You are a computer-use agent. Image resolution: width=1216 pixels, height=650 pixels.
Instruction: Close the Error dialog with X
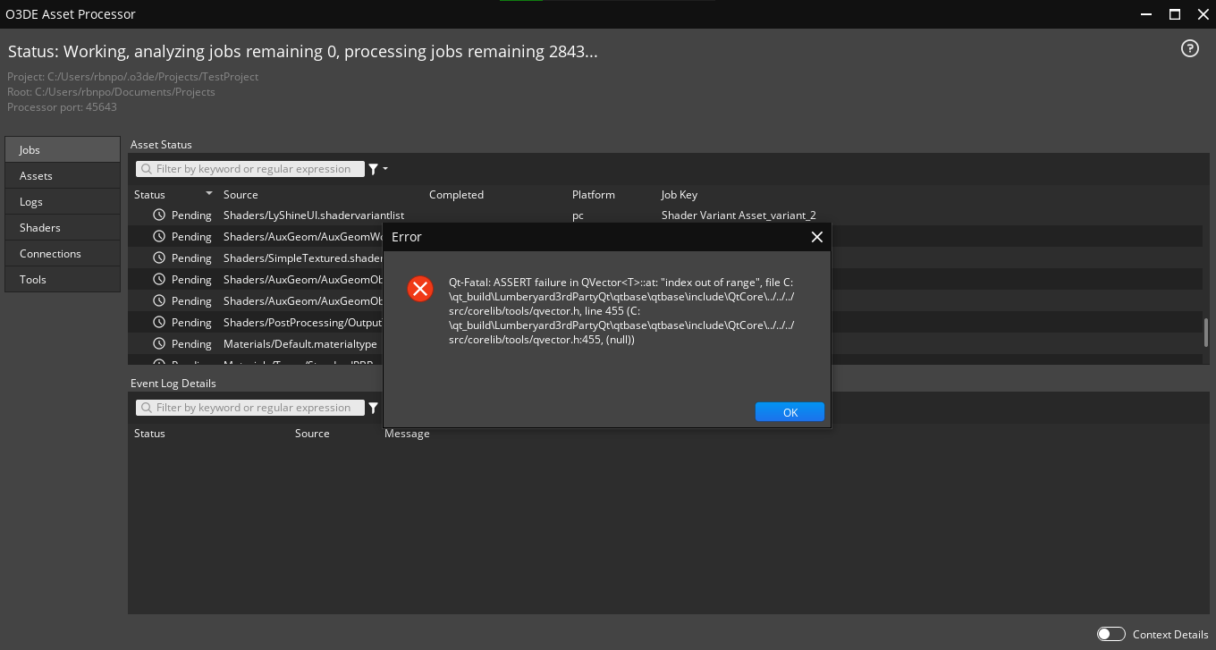click(x=816, y=237)
